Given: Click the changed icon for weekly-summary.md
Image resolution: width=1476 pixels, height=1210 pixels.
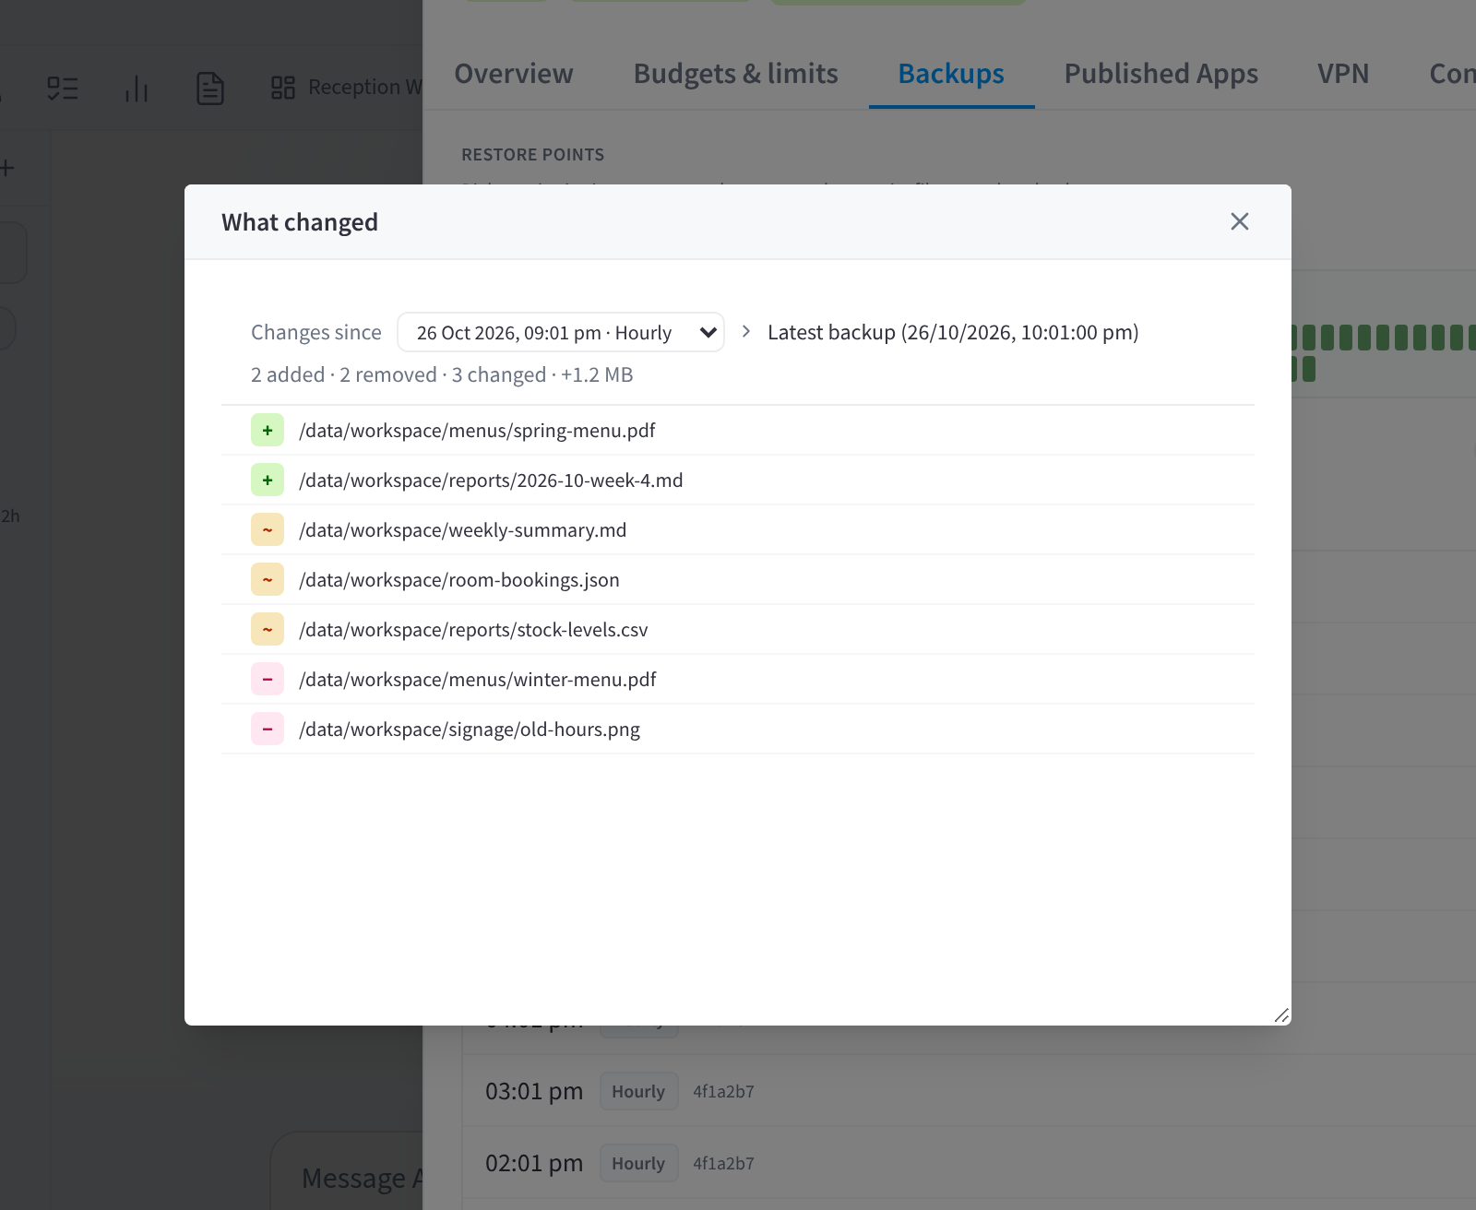Looking at the screenshot, I should (268, 530).
